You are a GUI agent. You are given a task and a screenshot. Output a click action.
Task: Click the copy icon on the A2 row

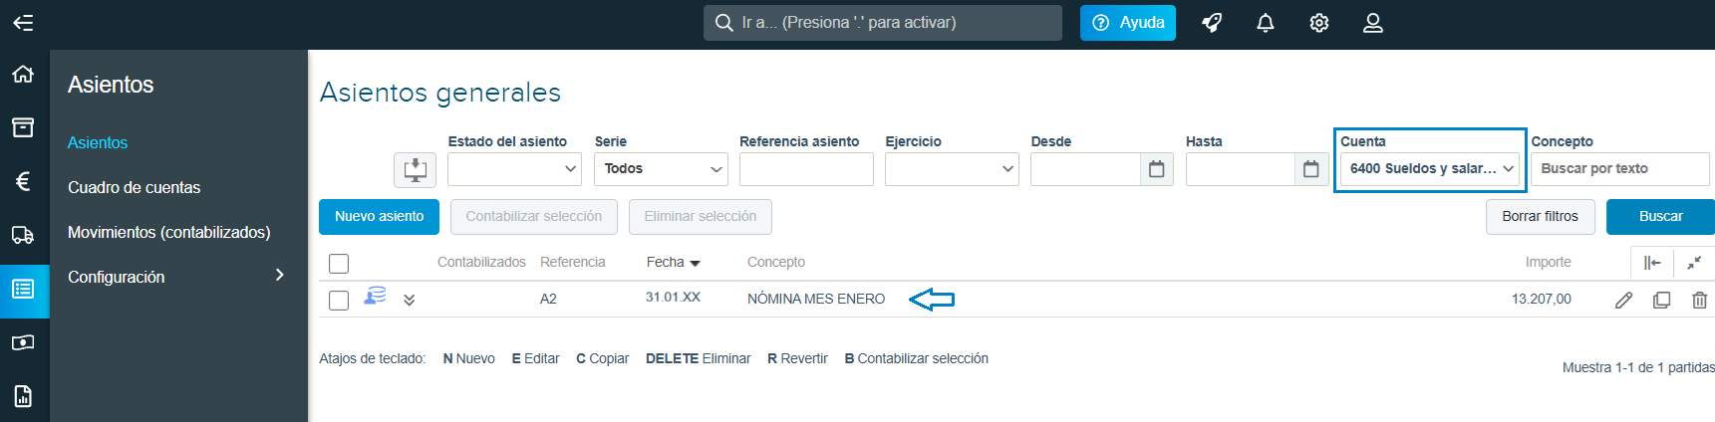pyautogui.click(x=1661, y=300)
